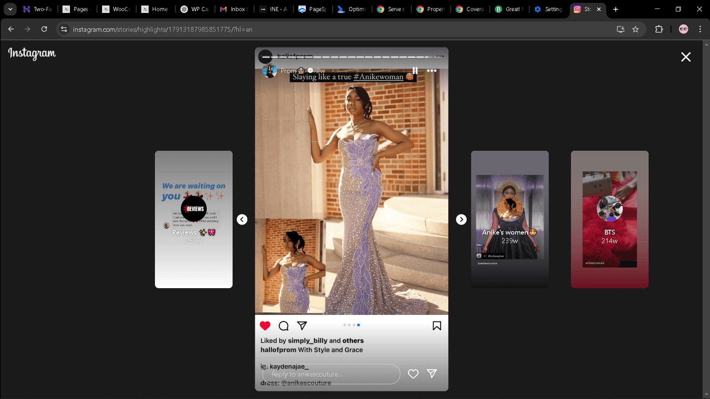The image size is (710, 399).
Task: Open the BTS highlight thumbnail
Action: pyautogui.click(x=609, y=219)
